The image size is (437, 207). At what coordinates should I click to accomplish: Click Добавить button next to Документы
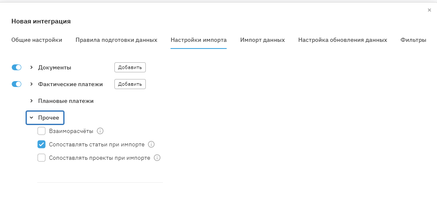tap(130, 67)
